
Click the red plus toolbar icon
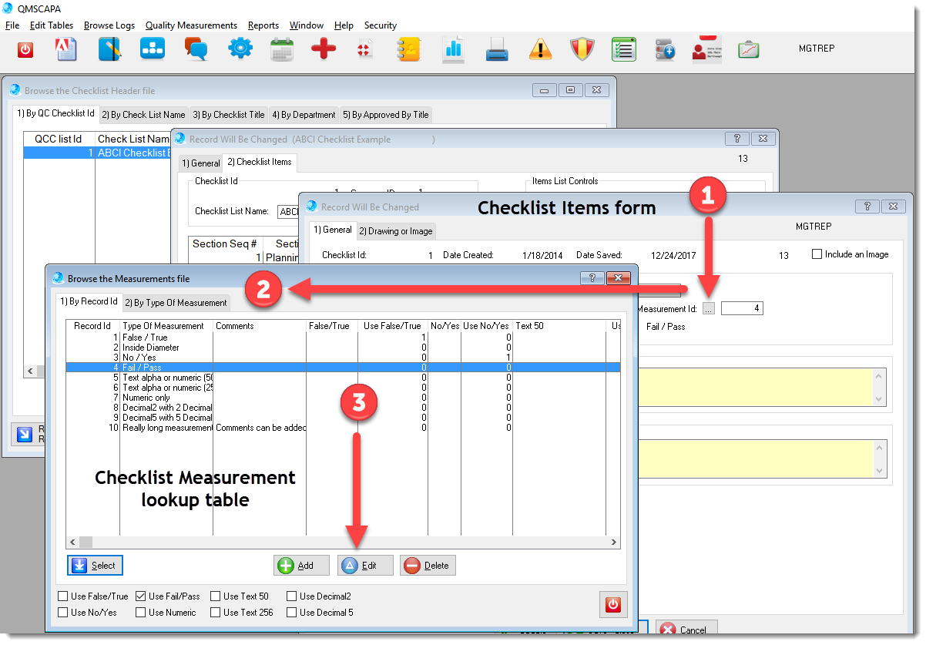coord(323,48)
